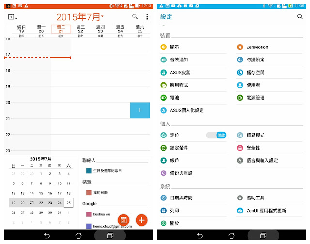The image size is (310, 244).
Task: Open calendar view switcher icon
Action: 13,17
